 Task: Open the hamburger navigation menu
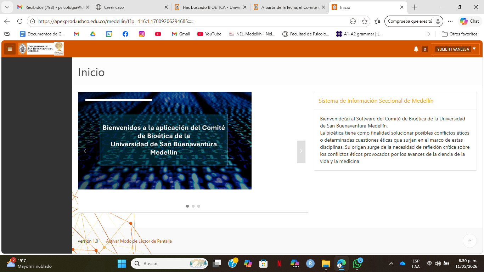click(x=10, y=49)
